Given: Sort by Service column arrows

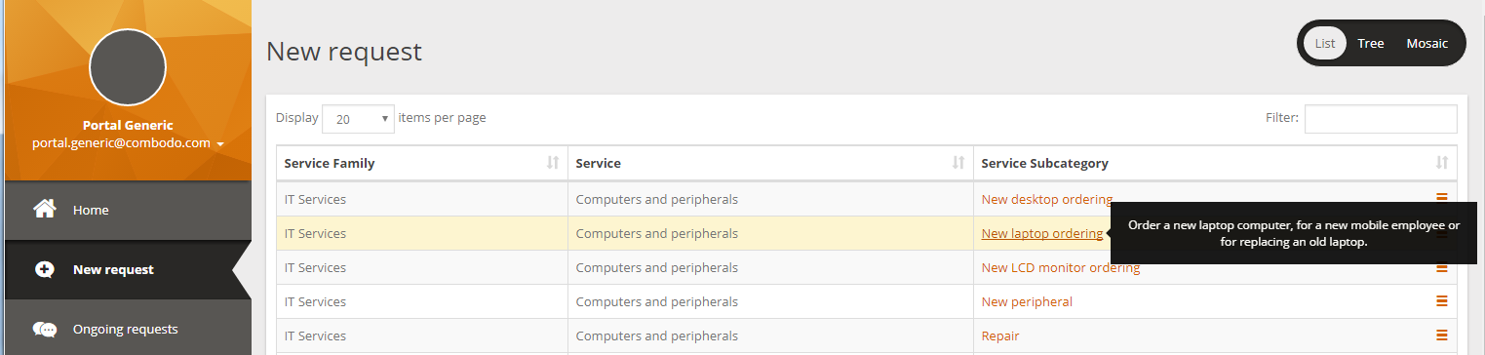Looking at the screenshot, I should point(958,163).
